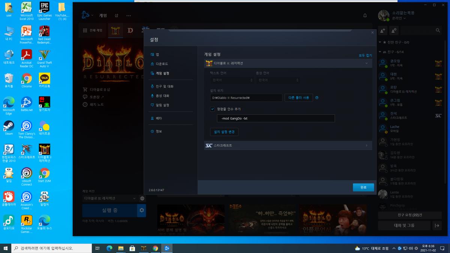The height and width of the screenshot is (253, 450).
Task: Open Red Dead Redemption desktop shortcut
Action: coord(45,35)
